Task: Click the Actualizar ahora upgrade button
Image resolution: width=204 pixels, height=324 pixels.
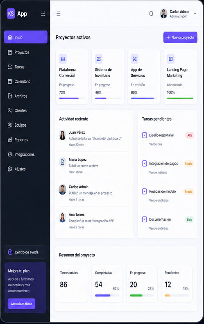Action: point(21,304)
